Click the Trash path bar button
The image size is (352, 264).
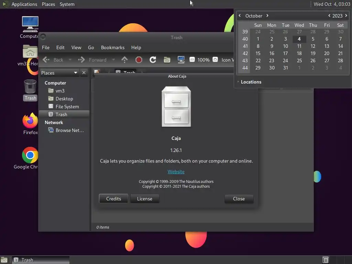click(125, 72)
